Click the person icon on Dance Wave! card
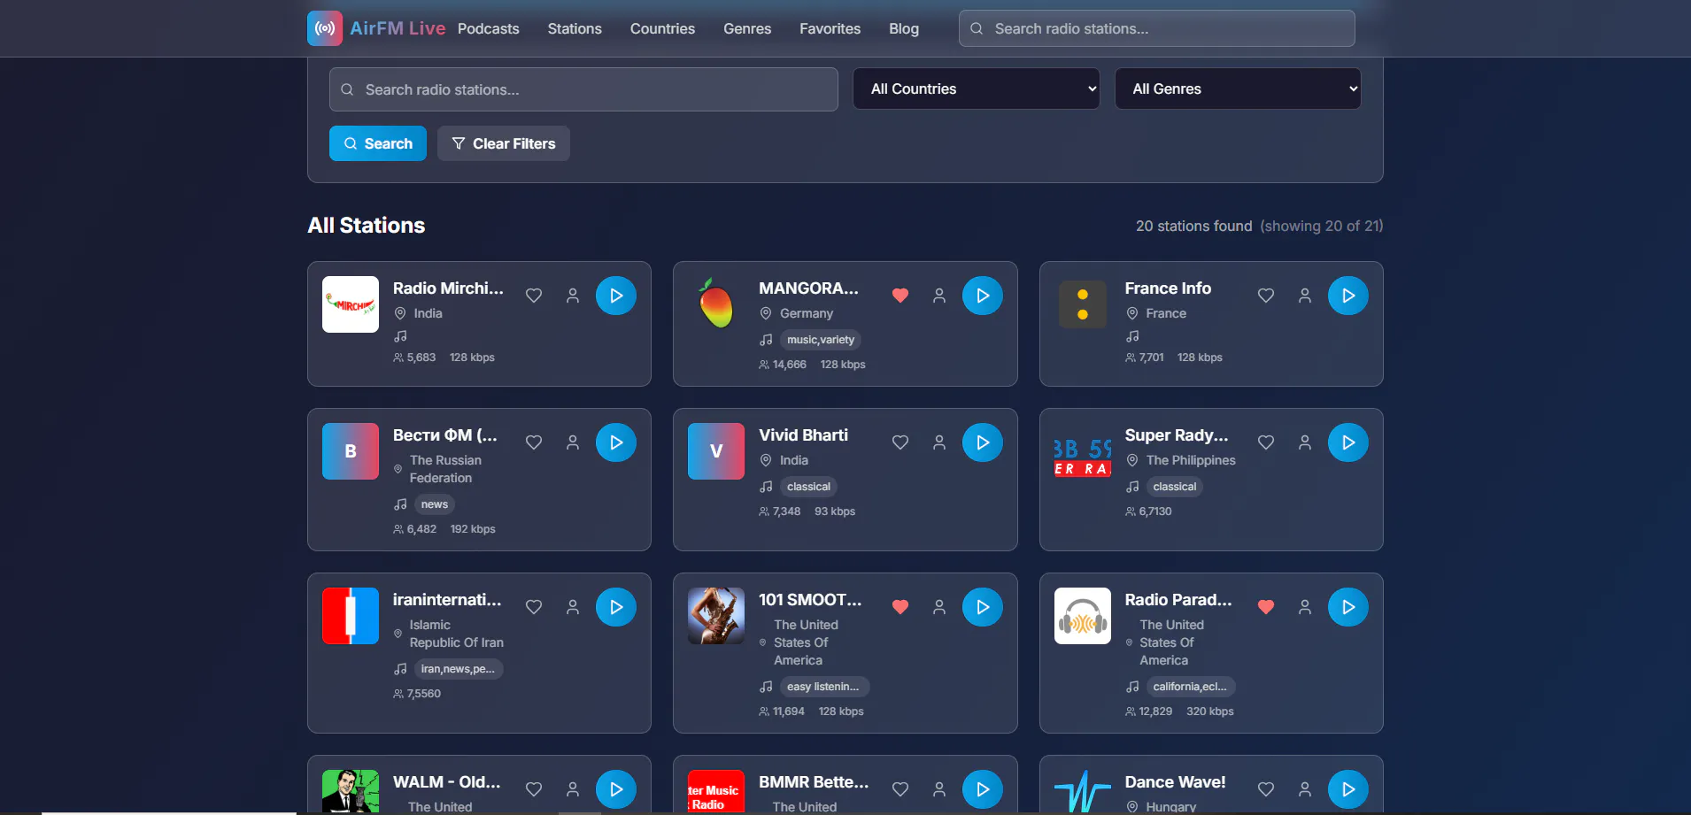Viewport: 1691px width, 815px height. tap(1305, 789)
